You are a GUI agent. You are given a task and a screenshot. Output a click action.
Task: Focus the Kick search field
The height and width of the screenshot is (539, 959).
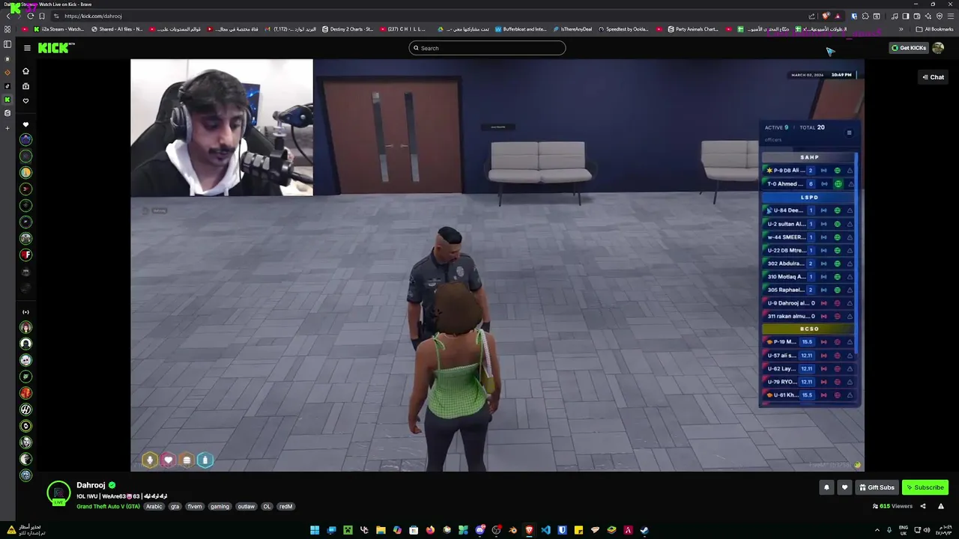coord(487,48)
